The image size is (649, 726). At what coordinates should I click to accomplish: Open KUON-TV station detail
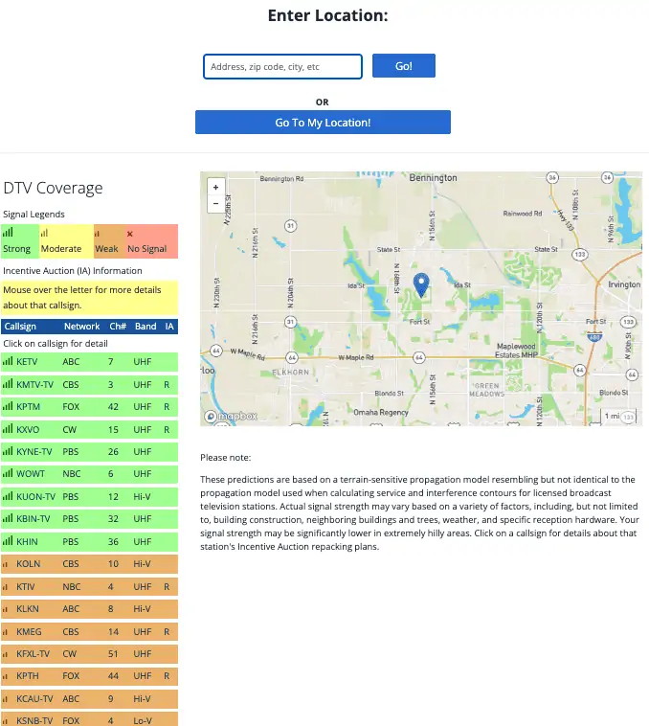(35, 497)
